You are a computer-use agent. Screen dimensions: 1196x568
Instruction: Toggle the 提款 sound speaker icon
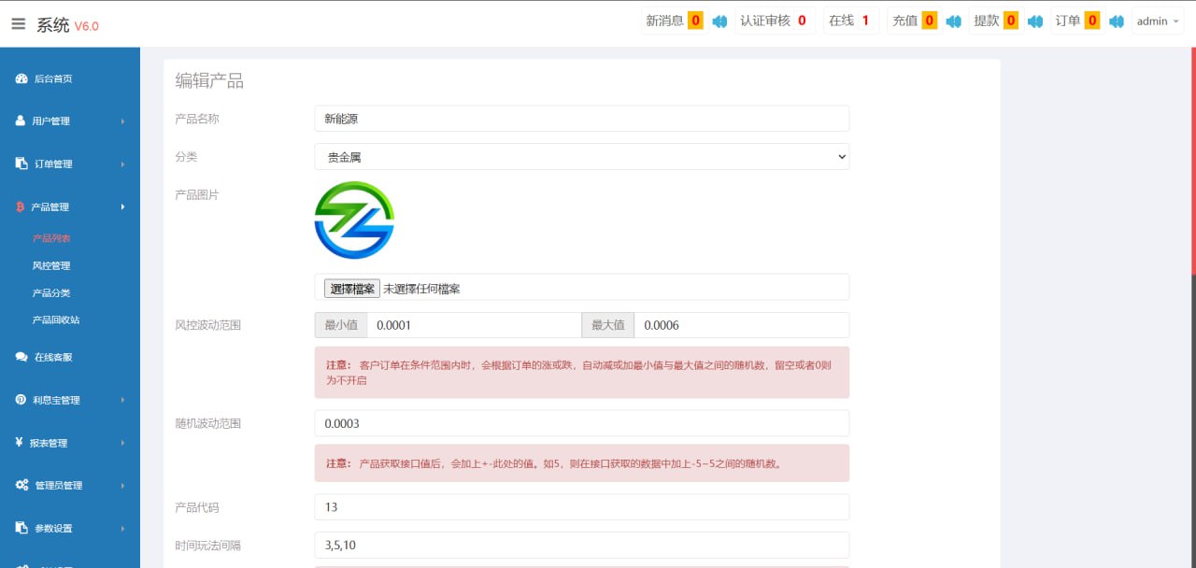1035,21
